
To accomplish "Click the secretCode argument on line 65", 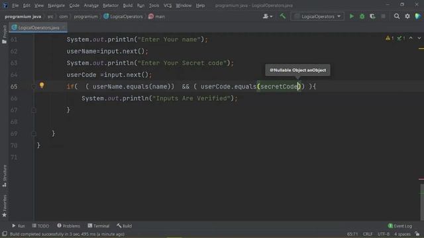I will [278, 87].
